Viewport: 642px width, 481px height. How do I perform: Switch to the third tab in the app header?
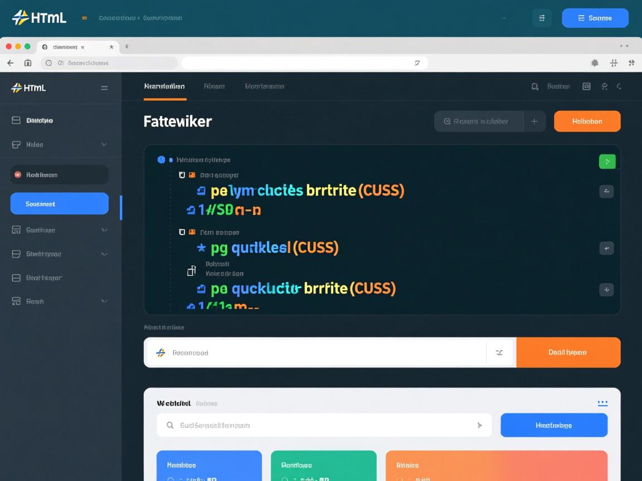[265, 86]
